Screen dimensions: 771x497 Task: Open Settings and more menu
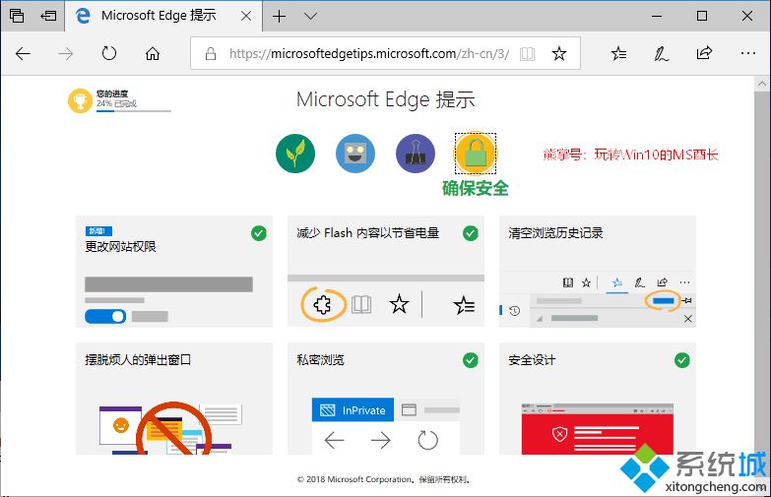click(747, 53)
